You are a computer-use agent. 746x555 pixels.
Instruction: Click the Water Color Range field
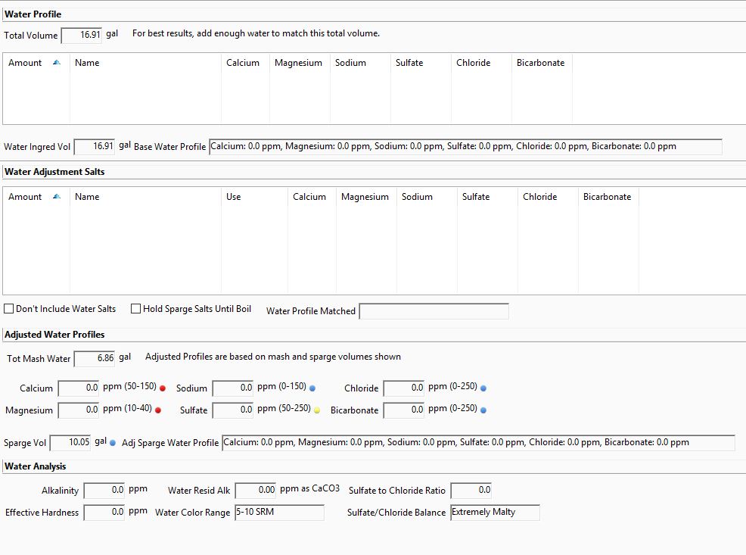pyautogui.click(x=279, y=513)
